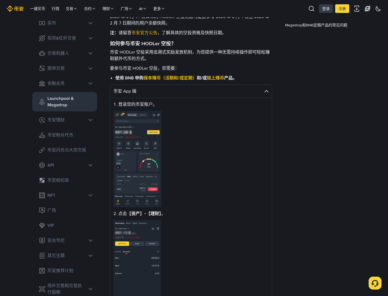Open 行情 in top navigation
388x296 pixels.
pyautogui.click(x=56, y=9)
